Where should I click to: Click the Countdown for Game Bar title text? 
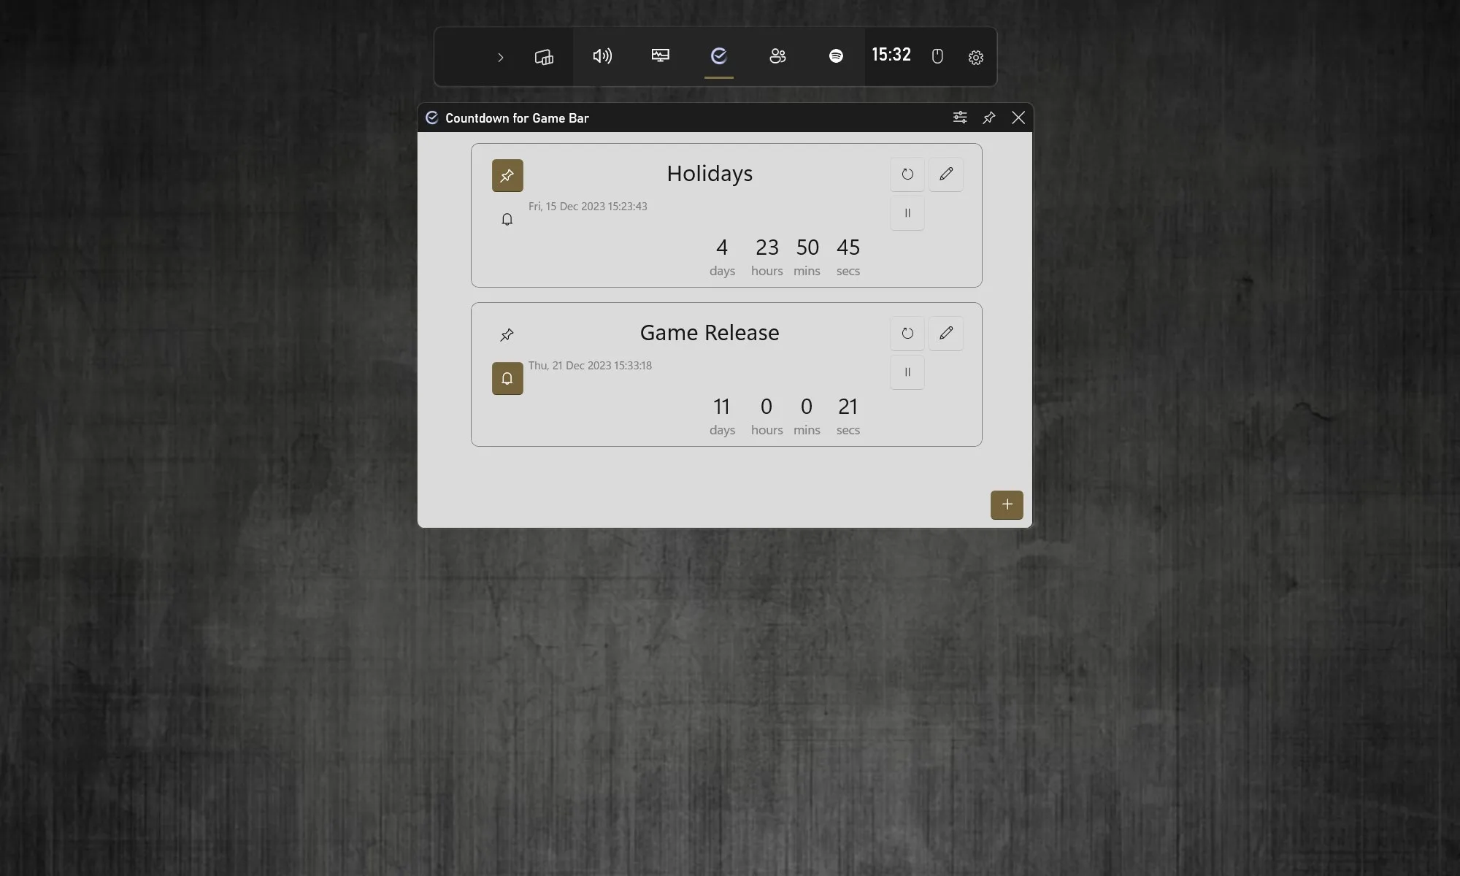pos(517,118)
